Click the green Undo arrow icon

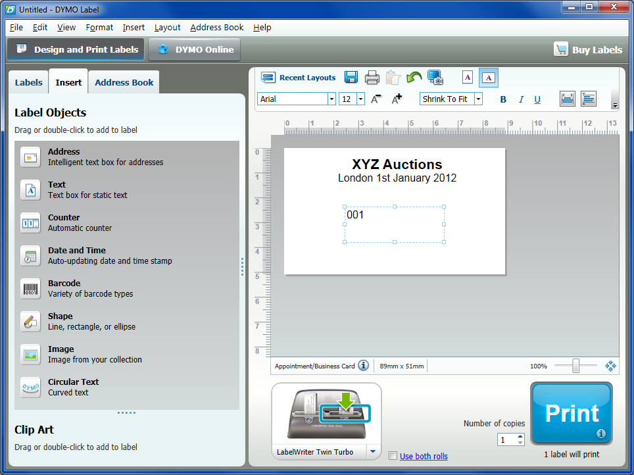(x=414, y=77)
